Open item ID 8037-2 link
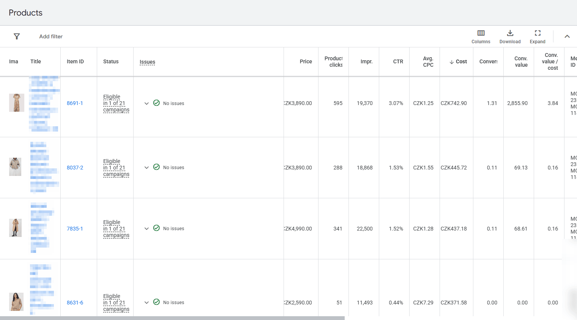This screenshot has height=320, width=577. [75, 168]
